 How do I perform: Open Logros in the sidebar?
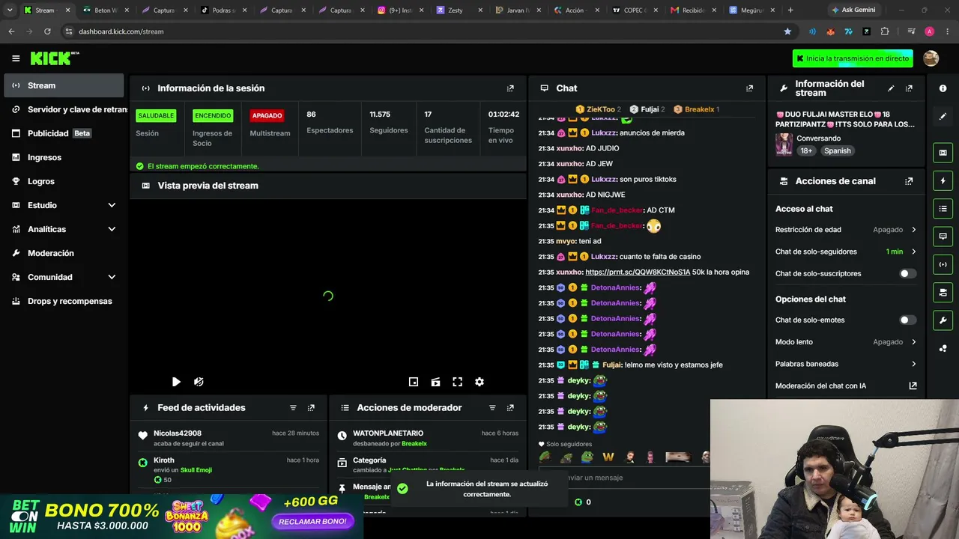click(x=64, y=181)
